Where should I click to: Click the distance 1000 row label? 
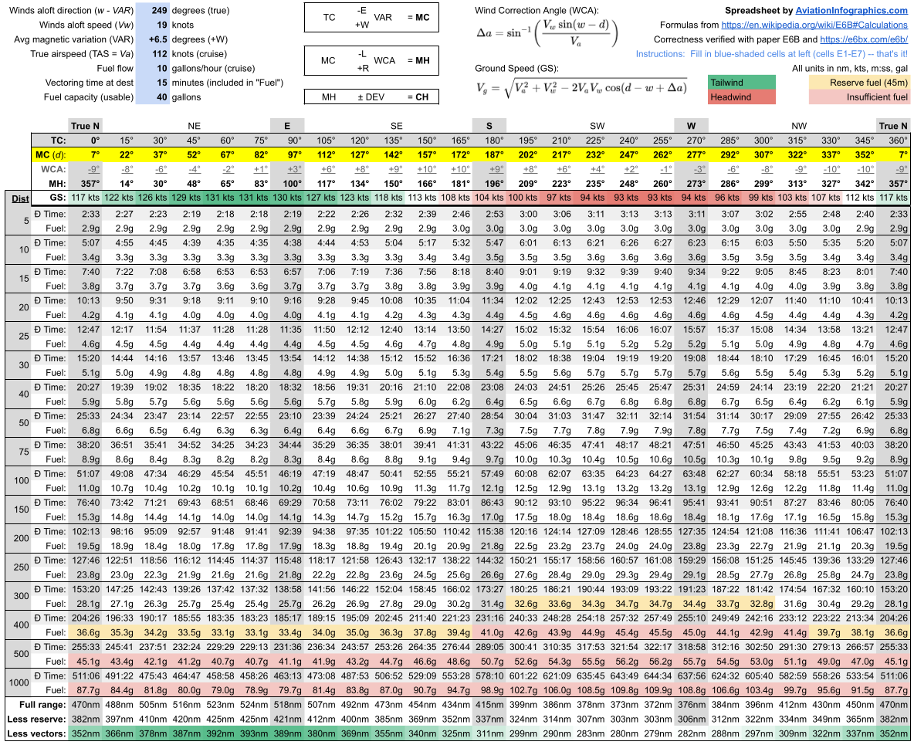coord(19,683)
